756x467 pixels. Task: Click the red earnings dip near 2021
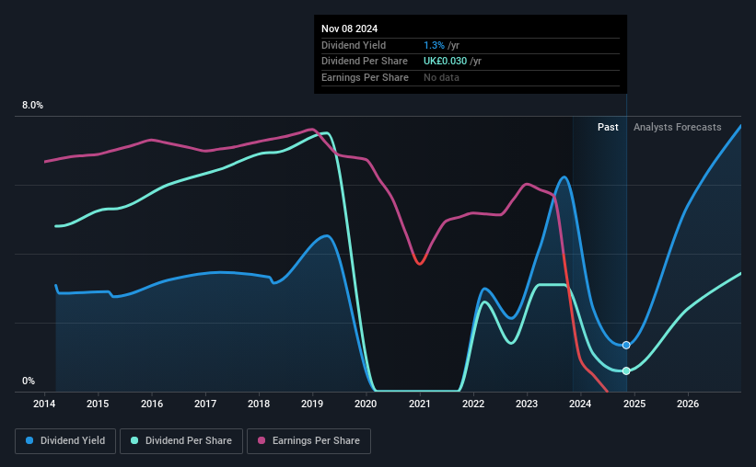(x=419, y=260)
